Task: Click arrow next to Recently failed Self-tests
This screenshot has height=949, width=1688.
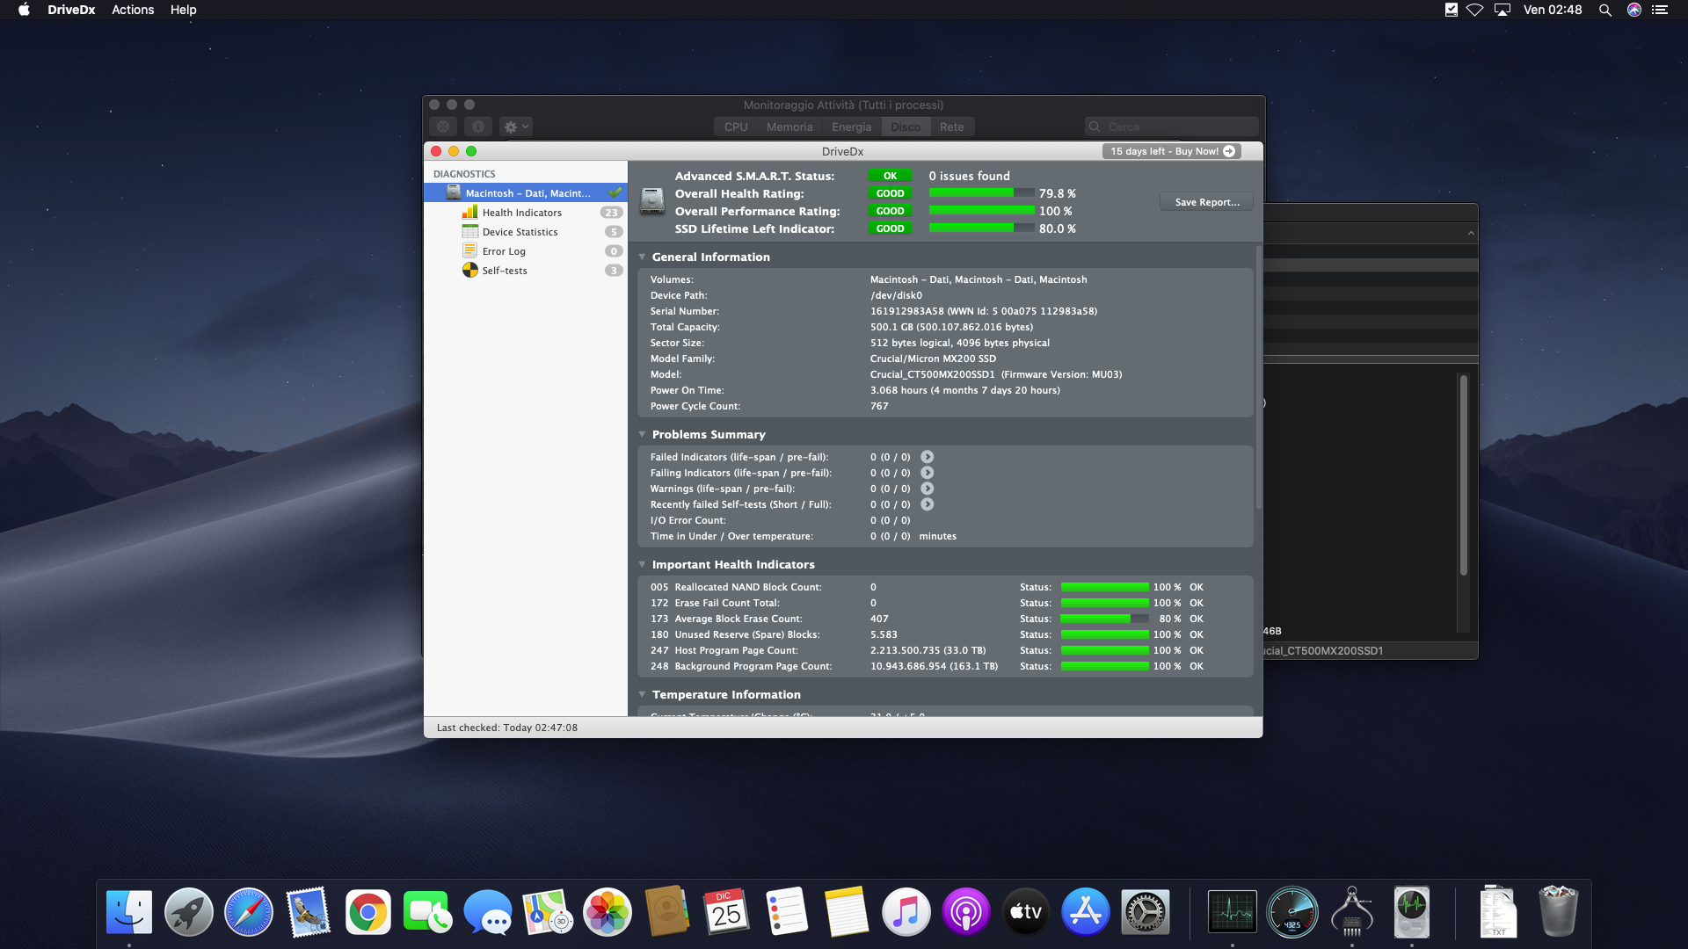Action: 927,504
